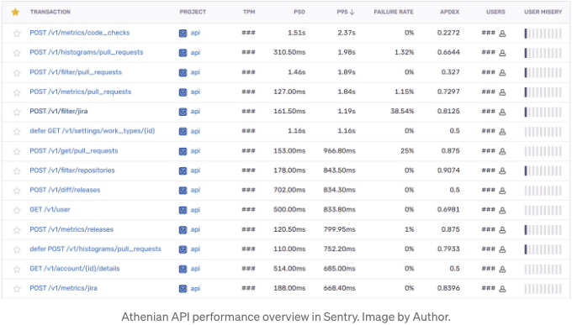Click the 38.54% failure rate value
This screenshot has width=572, height=325.
[x=402, y=111]
